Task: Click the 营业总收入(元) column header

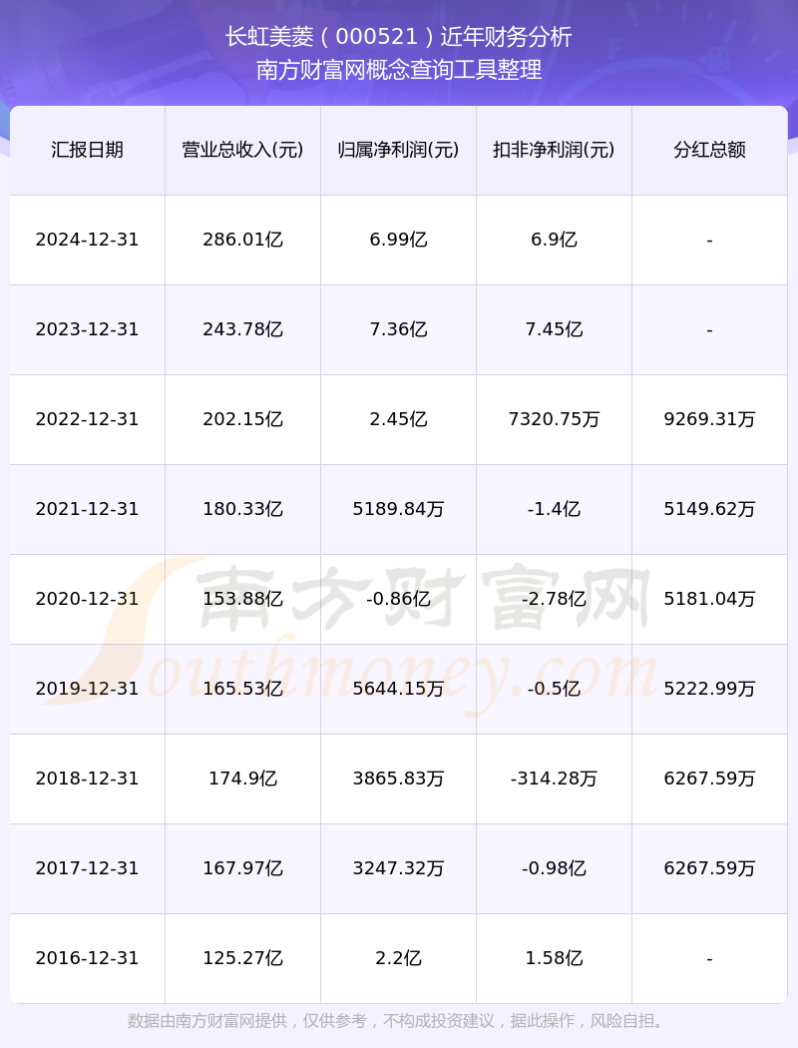Action: [243, 150]
